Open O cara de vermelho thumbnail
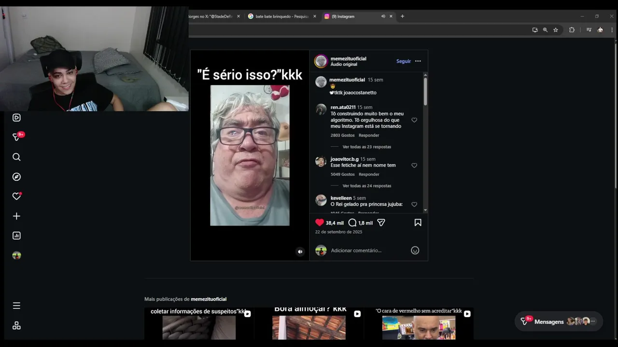 [419, 323]
